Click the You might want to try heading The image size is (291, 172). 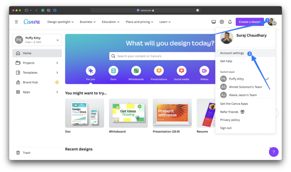(x=86, y=93)
